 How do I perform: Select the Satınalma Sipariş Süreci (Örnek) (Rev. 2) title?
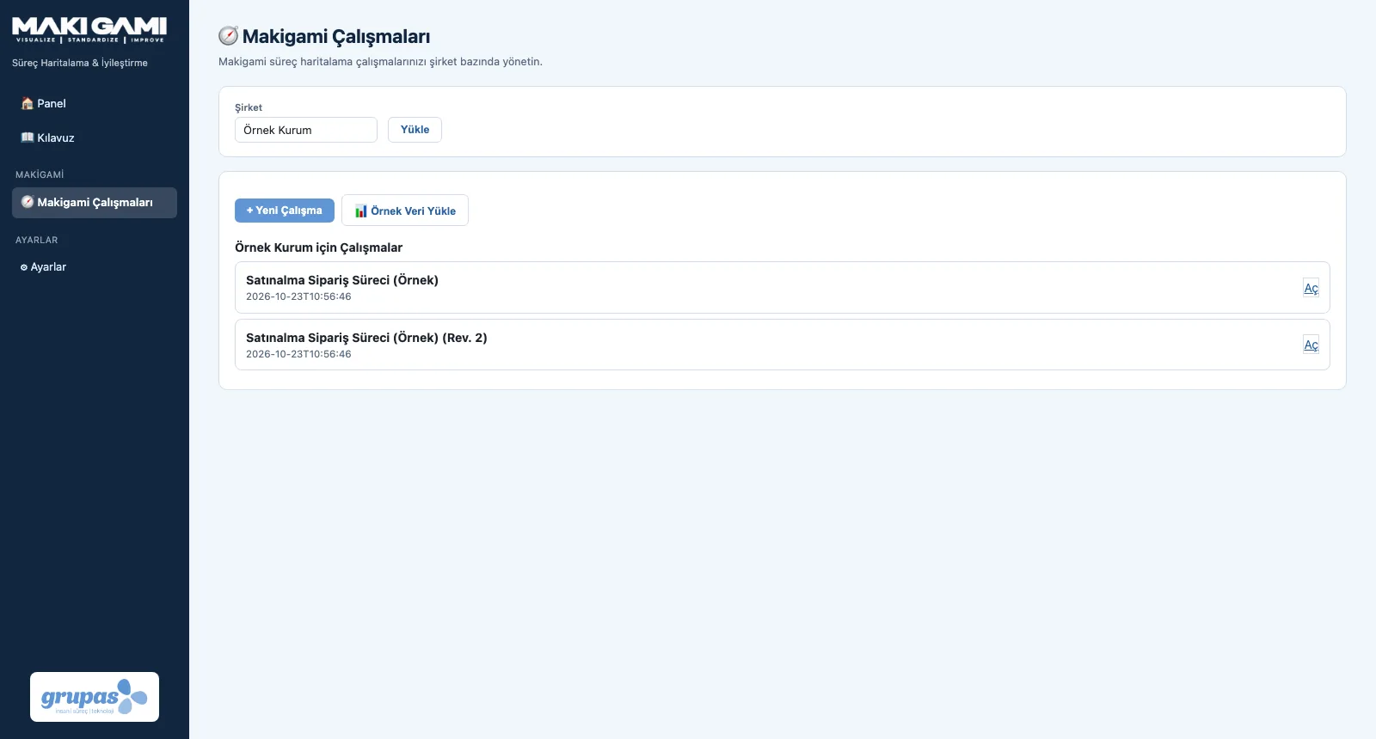(366, 338)
